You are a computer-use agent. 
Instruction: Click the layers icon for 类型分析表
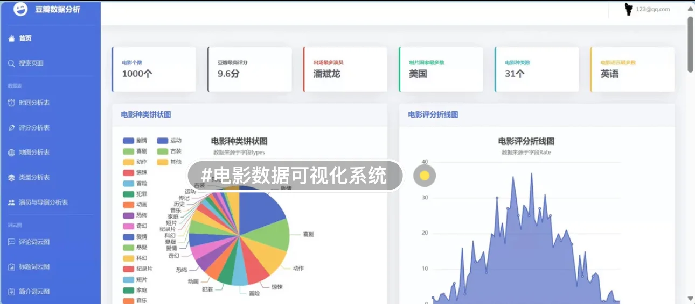tap(11, 177)
